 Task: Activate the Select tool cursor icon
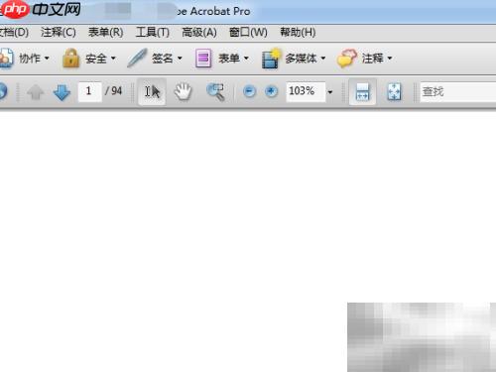click(152, 91)
